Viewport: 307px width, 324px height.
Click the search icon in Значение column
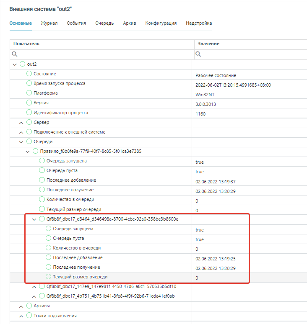click(198, 54)
